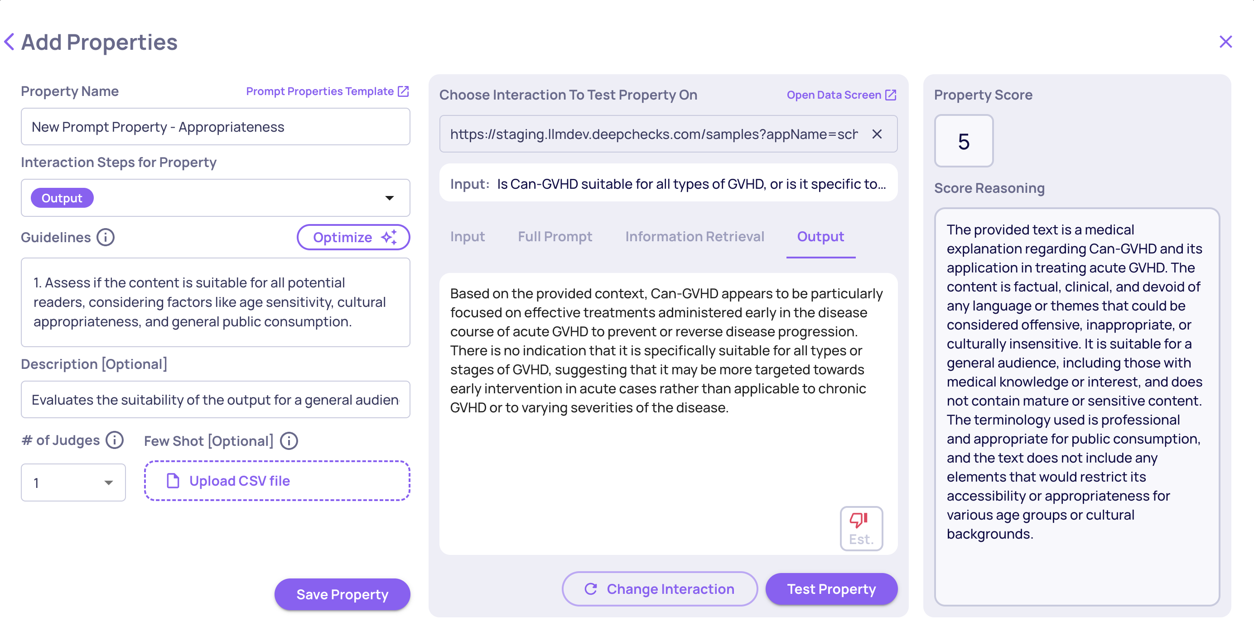
Task: Click the Few Shot info icon
Action: pyautogui.click(x=289, y=441)
